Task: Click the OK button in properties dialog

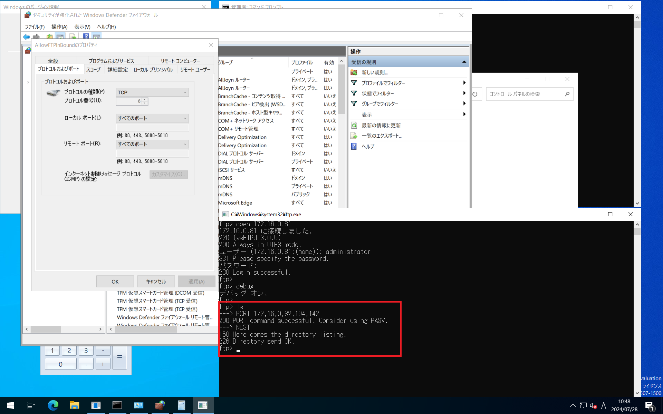Action: coord(115,282)
